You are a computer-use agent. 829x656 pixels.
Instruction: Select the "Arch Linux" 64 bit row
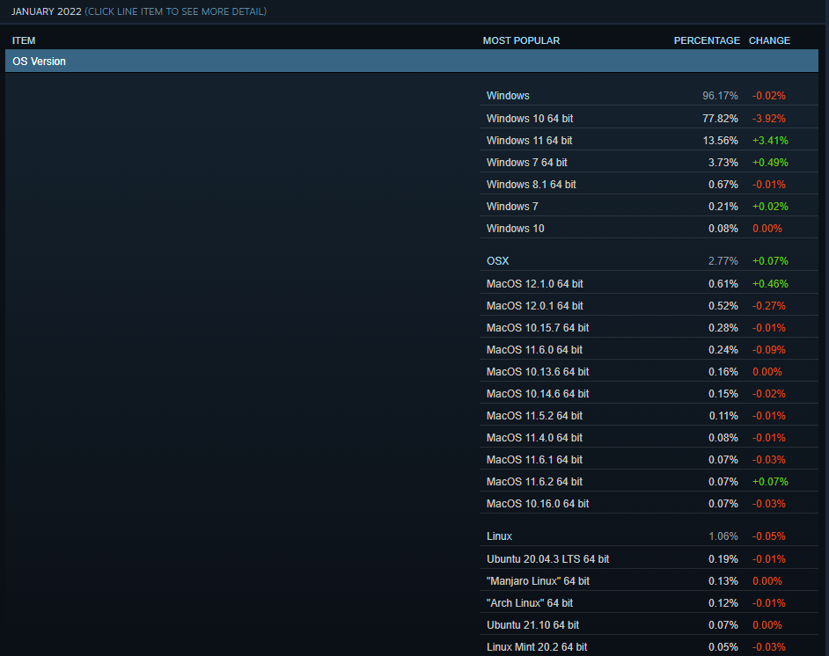pos(649,603)
